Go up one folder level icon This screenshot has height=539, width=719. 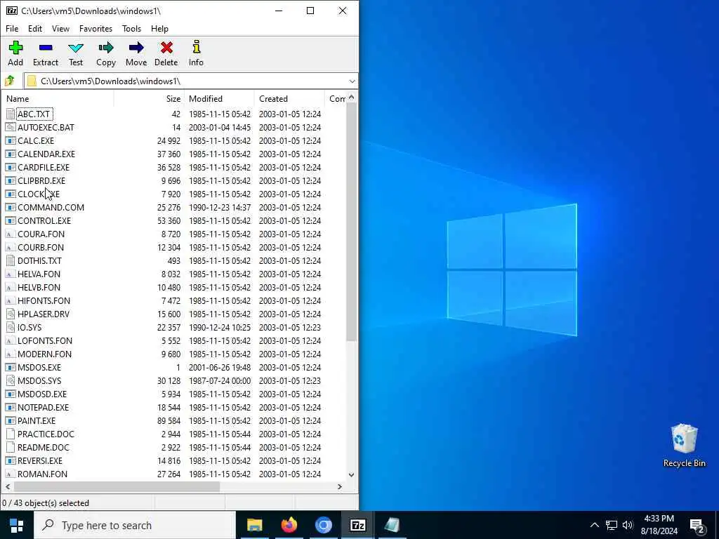[10, 81]
